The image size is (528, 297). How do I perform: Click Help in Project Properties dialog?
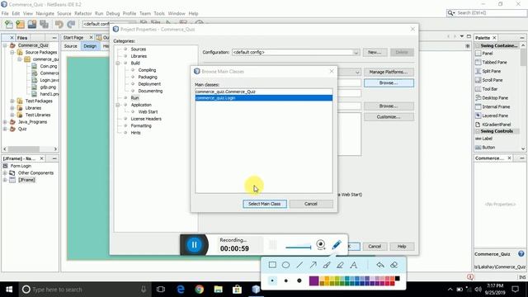402,247
